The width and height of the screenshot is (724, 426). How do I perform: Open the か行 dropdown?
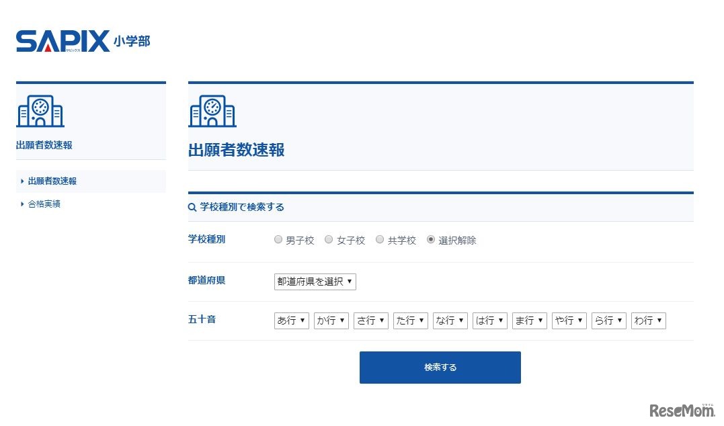click(x=331, y=321)
